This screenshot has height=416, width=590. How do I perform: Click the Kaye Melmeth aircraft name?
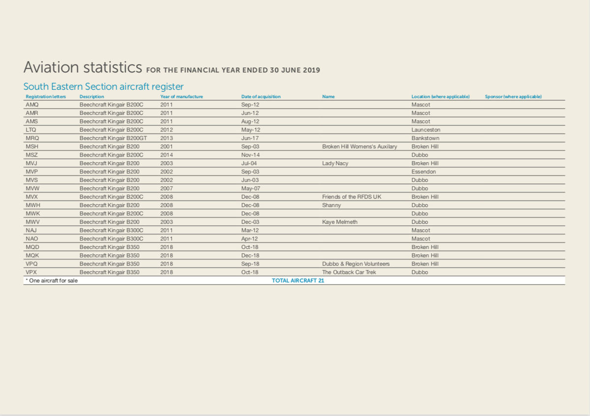[340, 222]
